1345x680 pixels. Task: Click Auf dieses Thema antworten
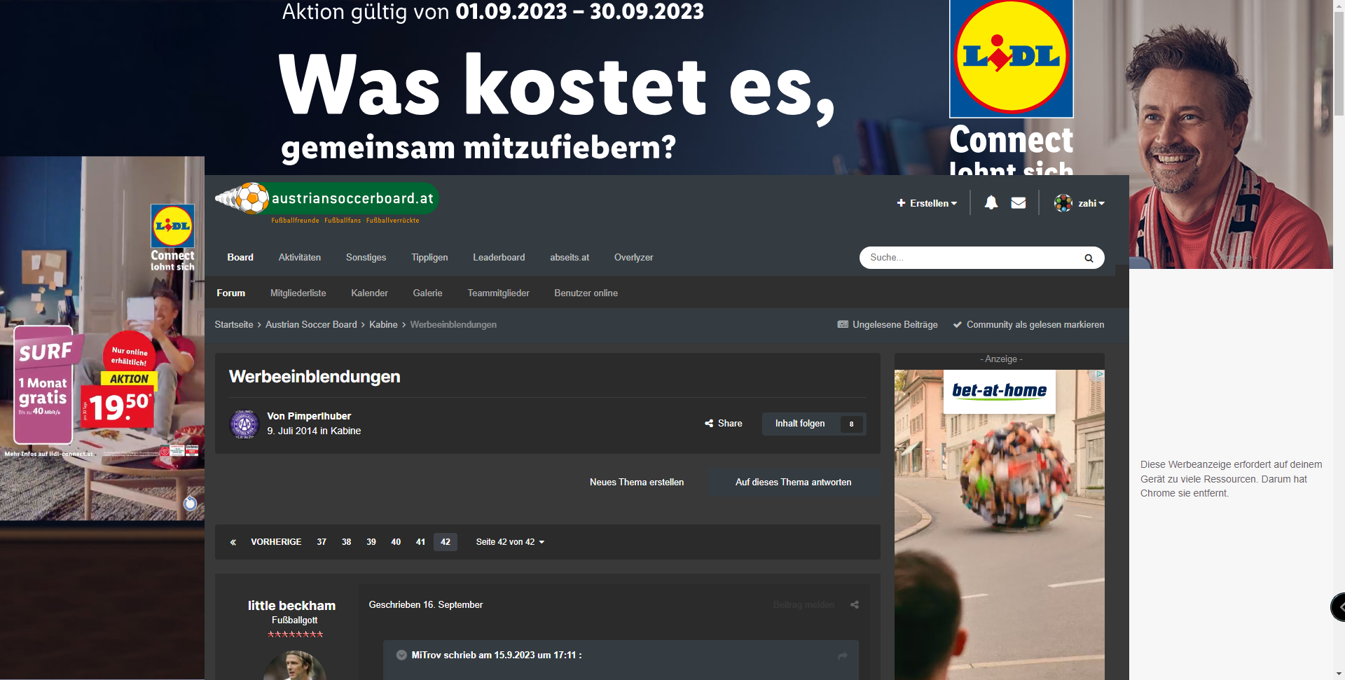[x=794, y=483]
